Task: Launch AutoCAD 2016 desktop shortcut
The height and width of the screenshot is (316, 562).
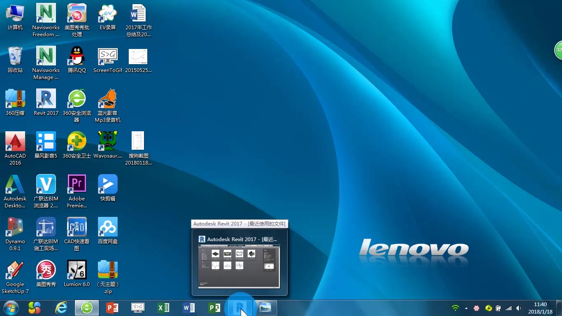Action: [x=15, y=149]
